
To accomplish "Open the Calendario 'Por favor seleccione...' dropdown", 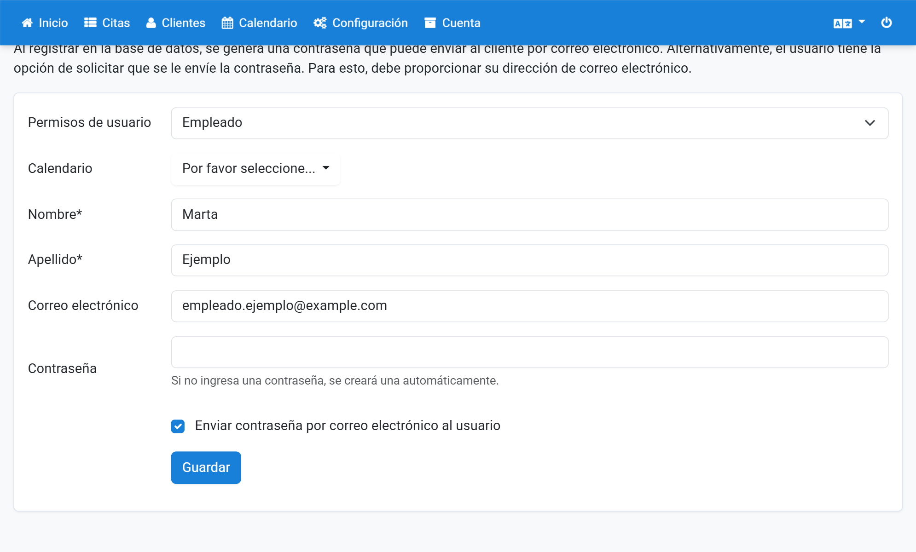I will coord(255,168).
